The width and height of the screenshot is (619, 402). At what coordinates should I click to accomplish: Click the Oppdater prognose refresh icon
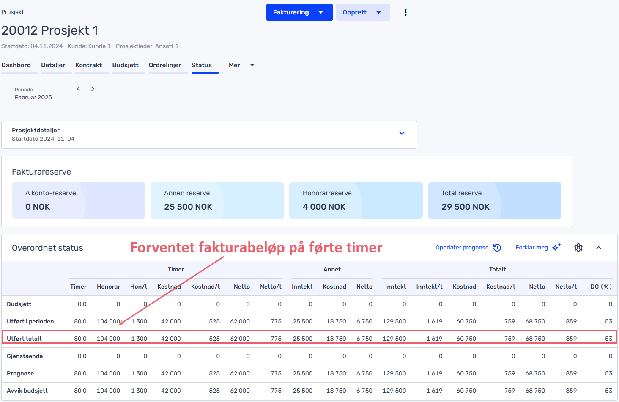(497, 248)
